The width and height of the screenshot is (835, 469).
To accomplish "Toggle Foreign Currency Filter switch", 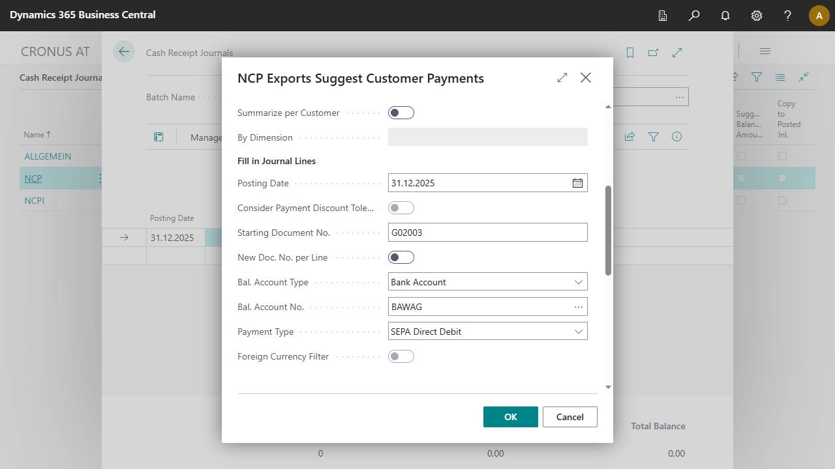I will (401, 356).
